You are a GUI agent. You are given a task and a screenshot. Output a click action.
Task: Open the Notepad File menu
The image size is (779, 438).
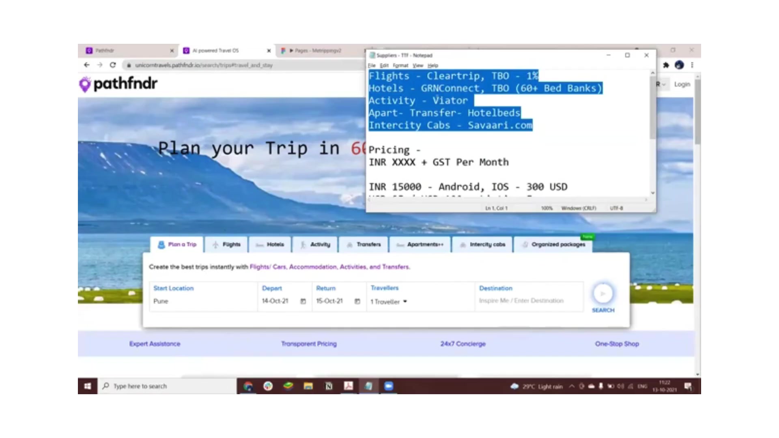coord(372,65)
